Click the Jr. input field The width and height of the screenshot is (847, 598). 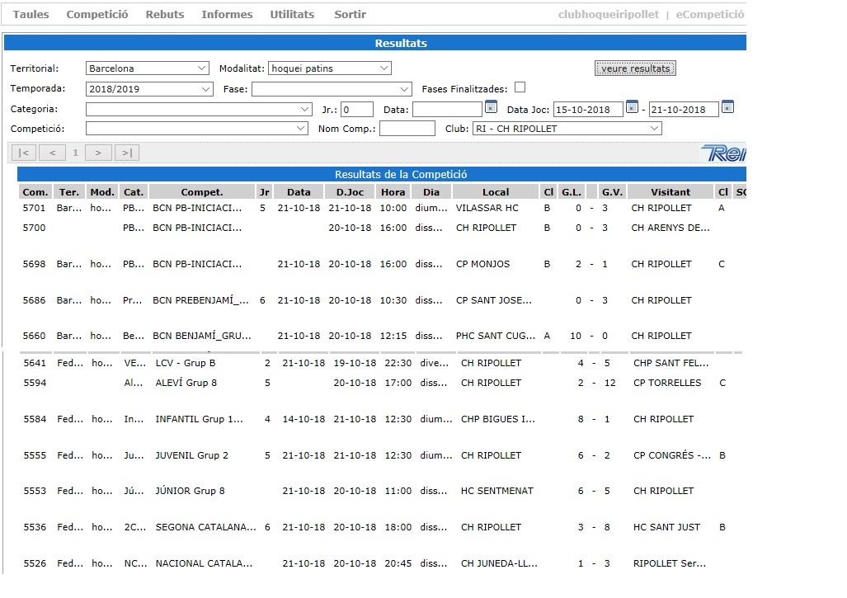tap(357, 109)
